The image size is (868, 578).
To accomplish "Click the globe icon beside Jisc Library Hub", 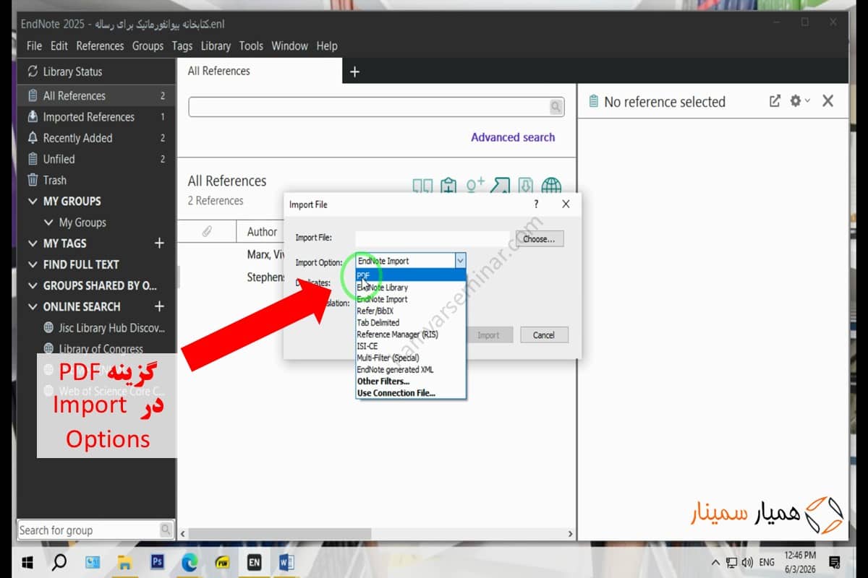I will click(x=49, y=328).
